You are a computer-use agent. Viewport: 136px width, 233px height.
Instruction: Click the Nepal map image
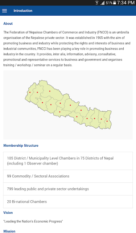click(68, 105)
